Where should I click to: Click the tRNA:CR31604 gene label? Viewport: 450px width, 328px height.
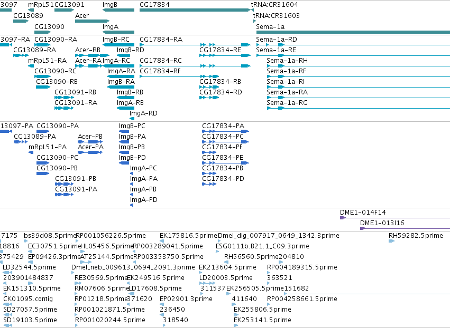click(274, 5)
